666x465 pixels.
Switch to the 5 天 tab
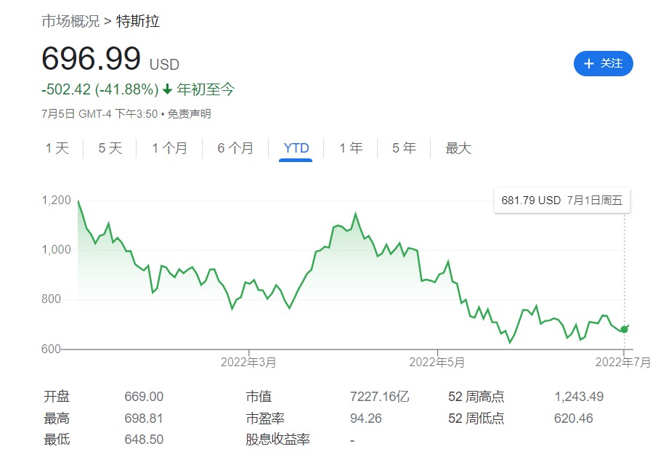110,148
